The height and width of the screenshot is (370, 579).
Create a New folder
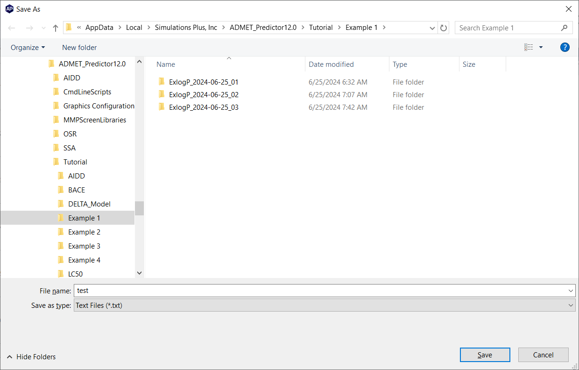point(79,47)
